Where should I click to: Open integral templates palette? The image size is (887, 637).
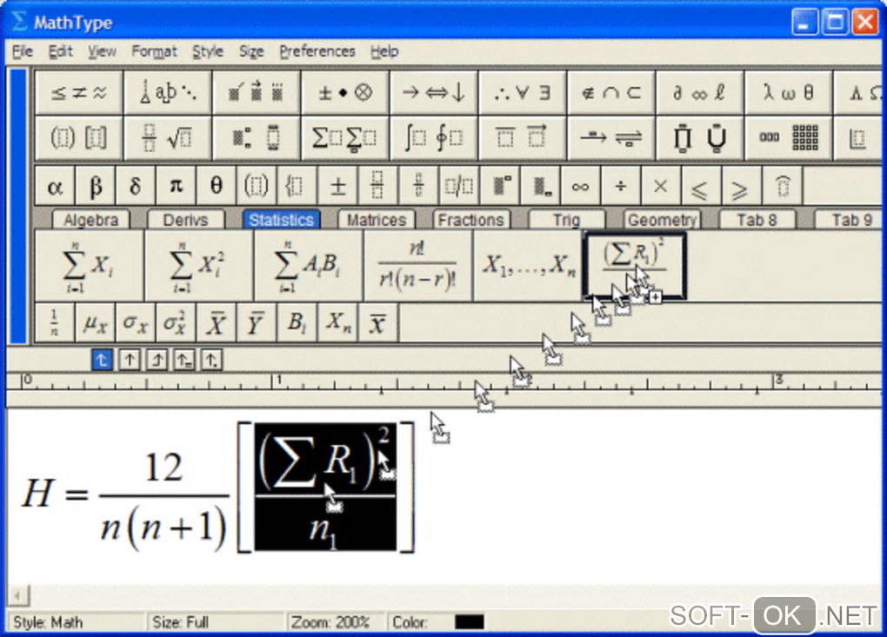coord(434,137)
